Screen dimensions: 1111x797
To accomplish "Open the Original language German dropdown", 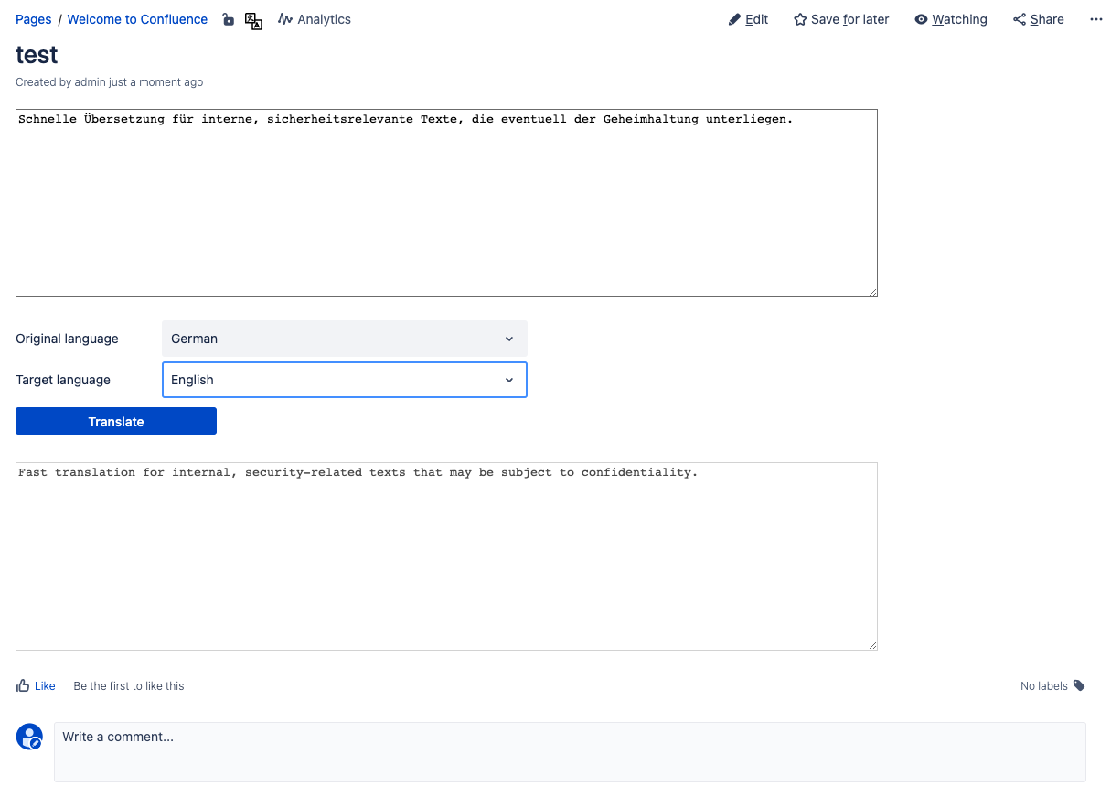I will [344, 339].
